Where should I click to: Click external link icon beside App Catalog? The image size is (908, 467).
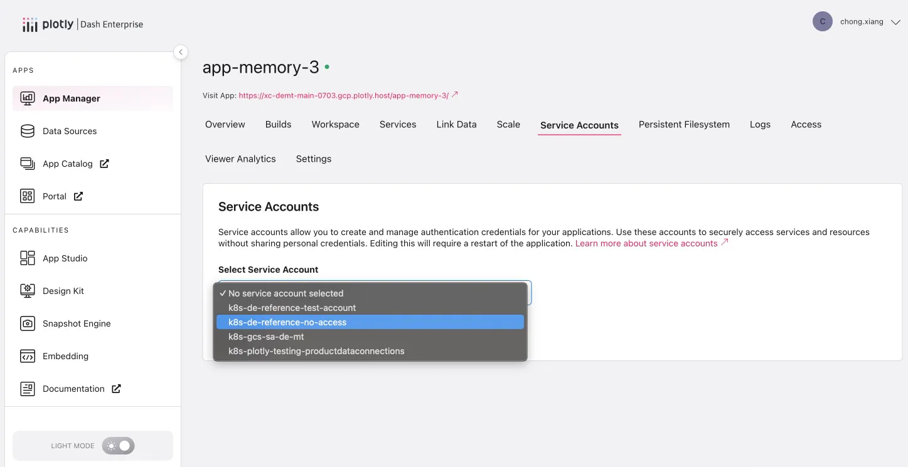pyautogui.click(x=105, y=164)
